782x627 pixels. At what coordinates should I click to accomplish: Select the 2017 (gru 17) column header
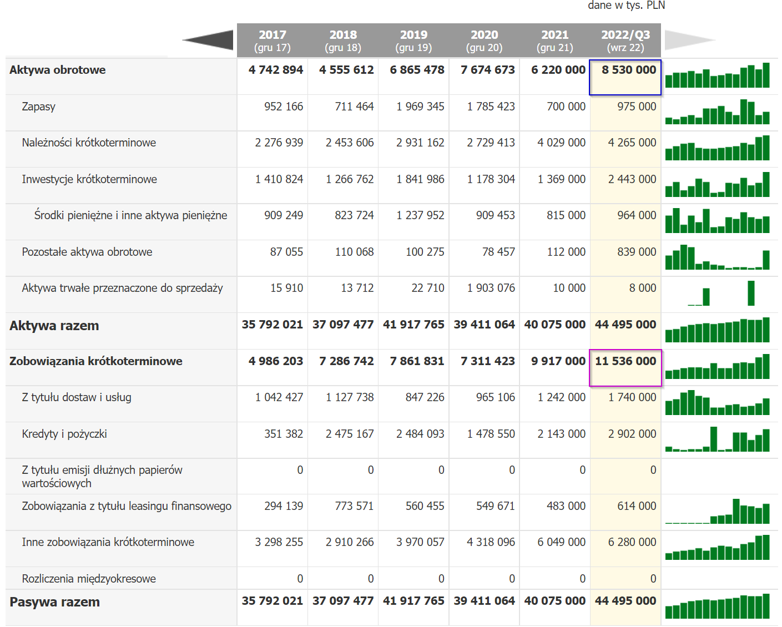pyautogui.click(x=273, y=41)
